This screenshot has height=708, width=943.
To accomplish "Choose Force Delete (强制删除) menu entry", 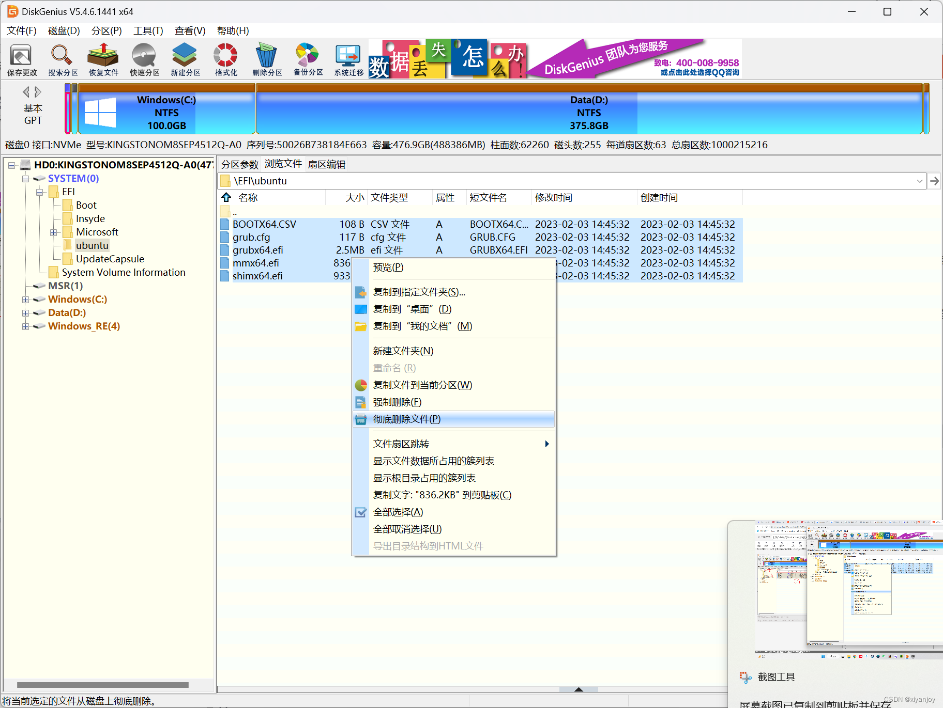I will pyautogui.click(x=454, y=402).
